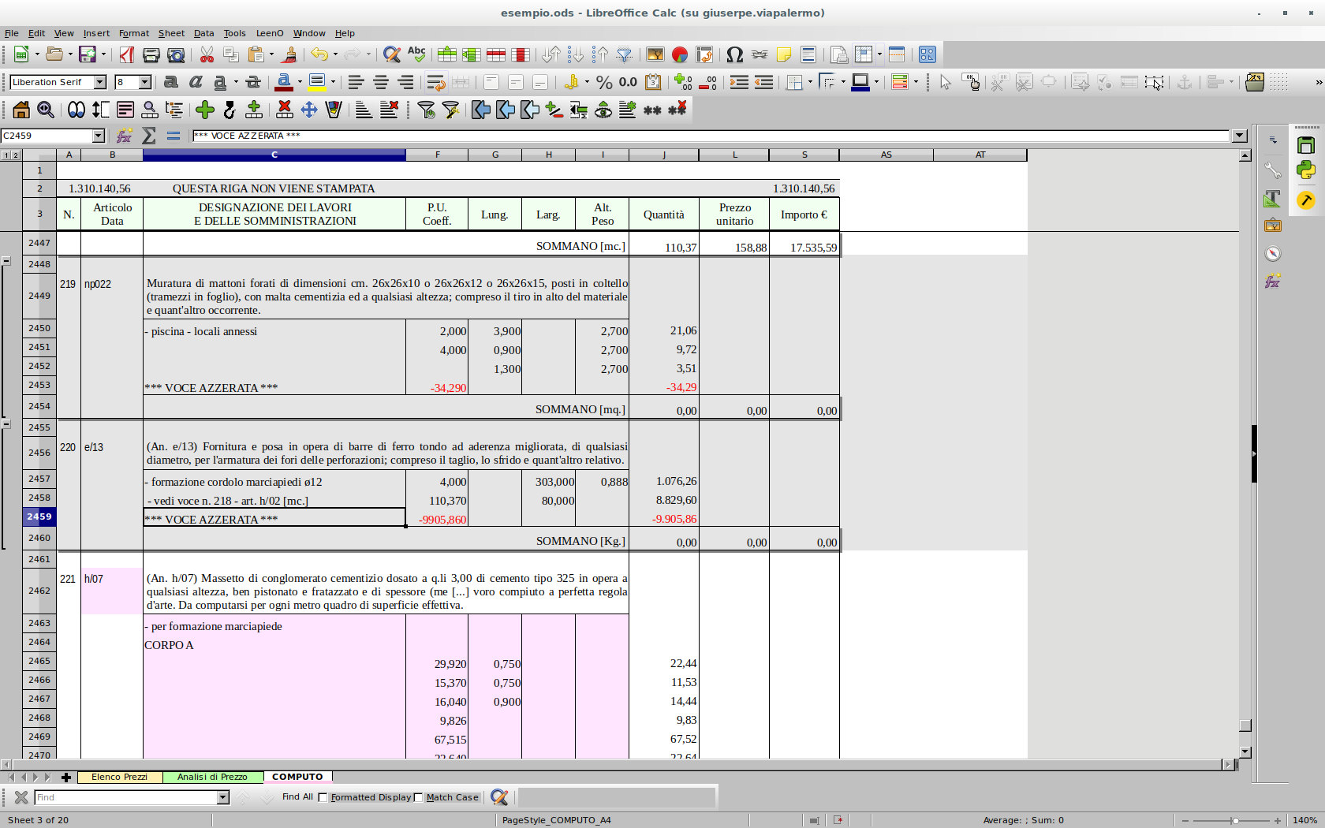Open Function Wizard next to formula bar

(124, 136)
